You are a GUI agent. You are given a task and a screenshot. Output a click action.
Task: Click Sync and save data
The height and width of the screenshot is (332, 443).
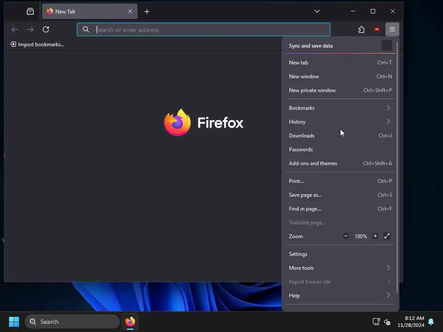click(311, 46)
